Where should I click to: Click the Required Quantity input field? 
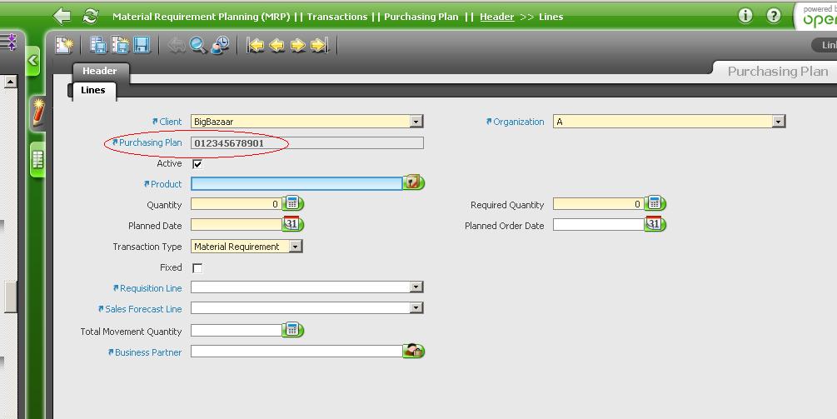click(598, 204)
